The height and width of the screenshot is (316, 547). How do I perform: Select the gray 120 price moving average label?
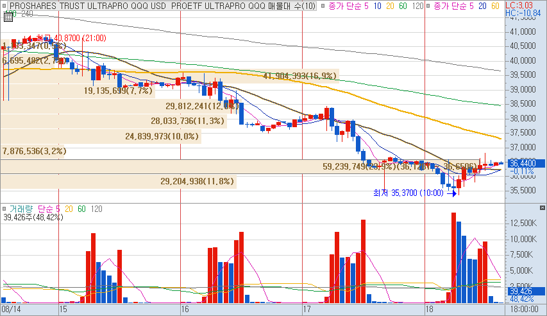point(417,6)
